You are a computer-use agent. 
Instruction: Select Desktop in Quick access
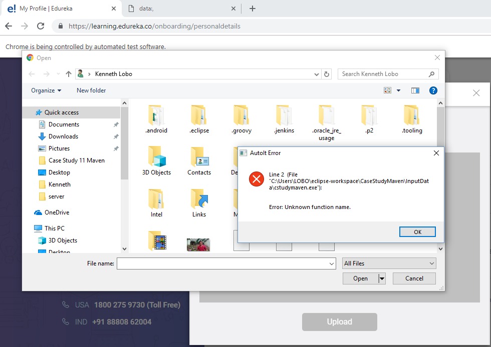(x=59, y=172)
